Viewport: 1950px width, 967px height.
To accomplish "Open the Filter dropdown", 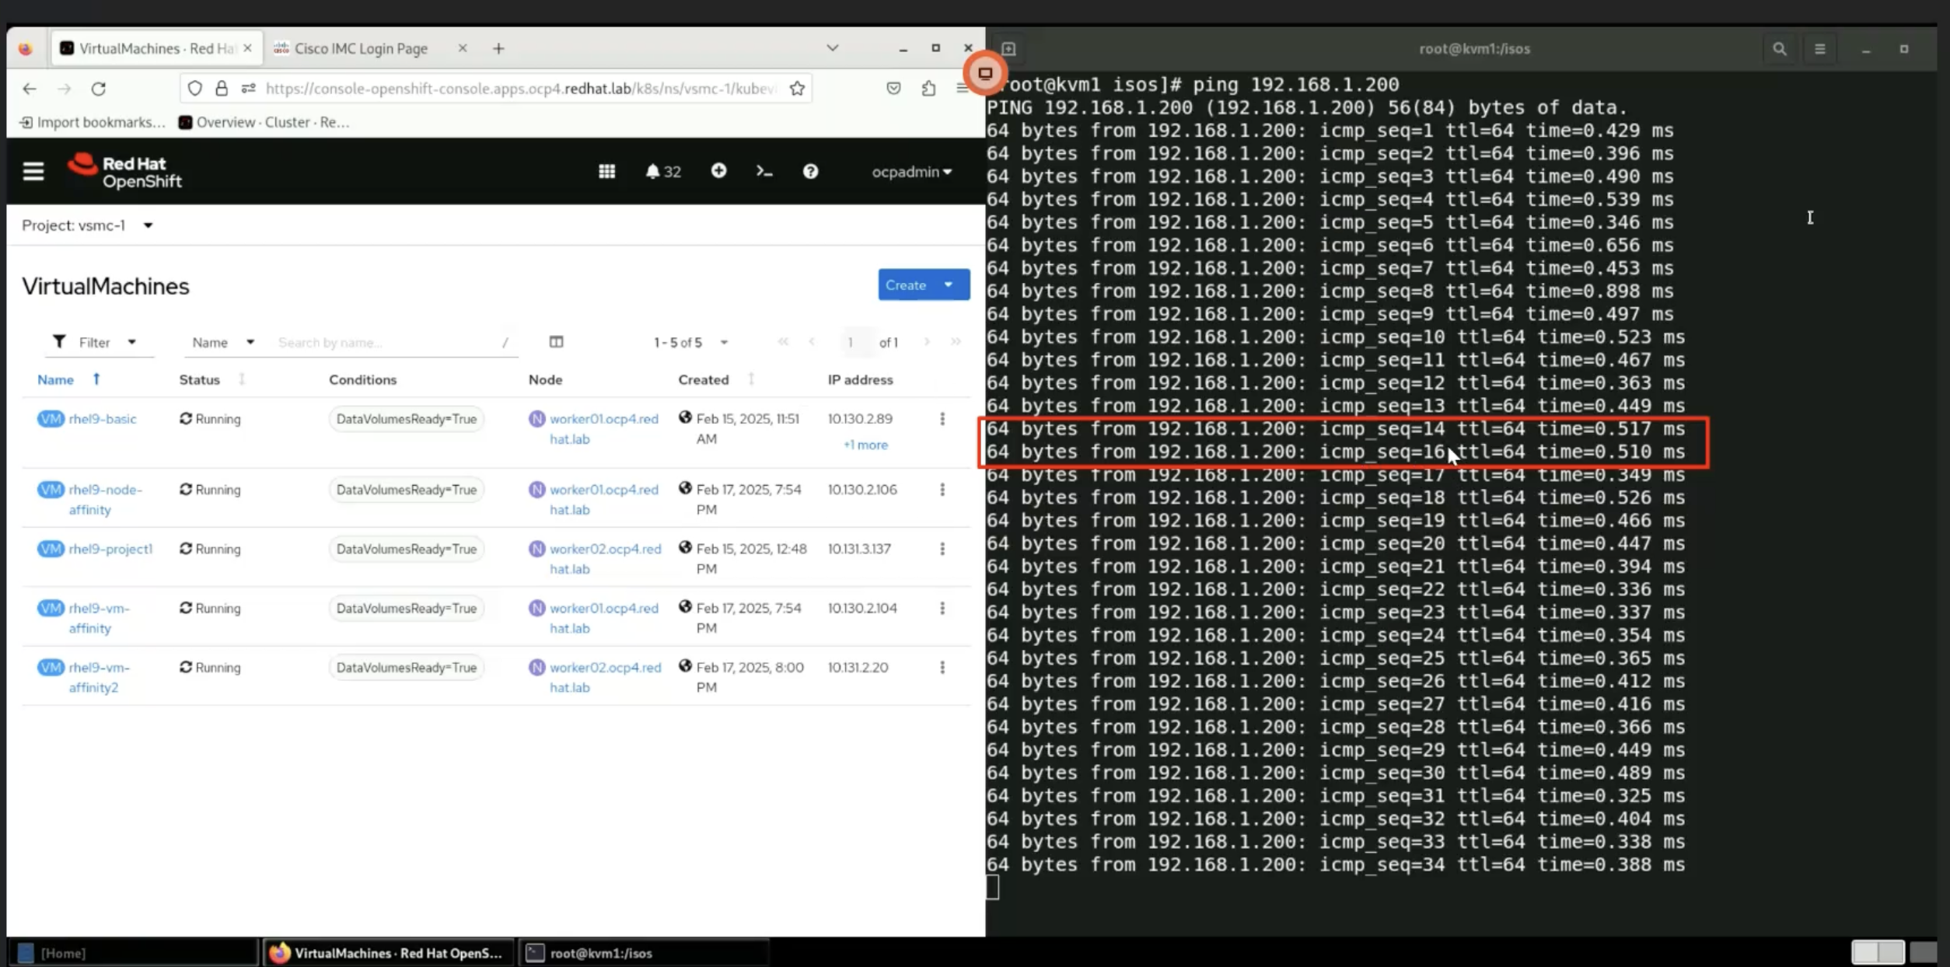I will (95, 342).
